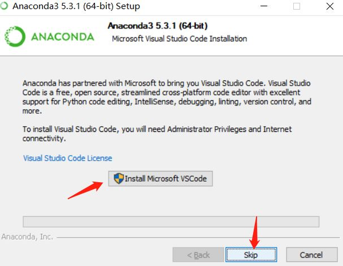Image resolution: width=343 pixels, height=266 pixels.
Task: Click the 'Anaconda3 5.3.1 (64-bit) Setup' title bar text
Action: coord(76,6)
